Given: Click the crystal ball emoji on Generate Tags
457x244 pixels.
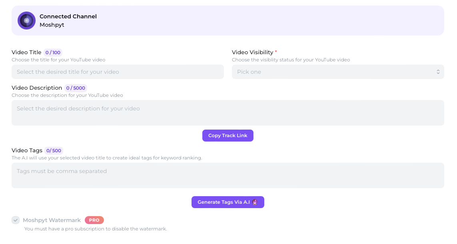Looking at the screenshot, I should pyautogui.click(x=255, y=202).
